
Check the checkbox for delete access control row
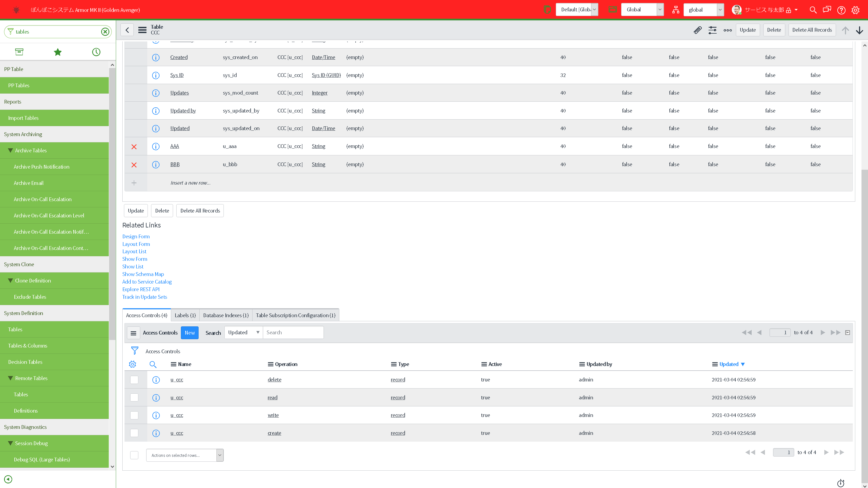click(x=134, y=380)
